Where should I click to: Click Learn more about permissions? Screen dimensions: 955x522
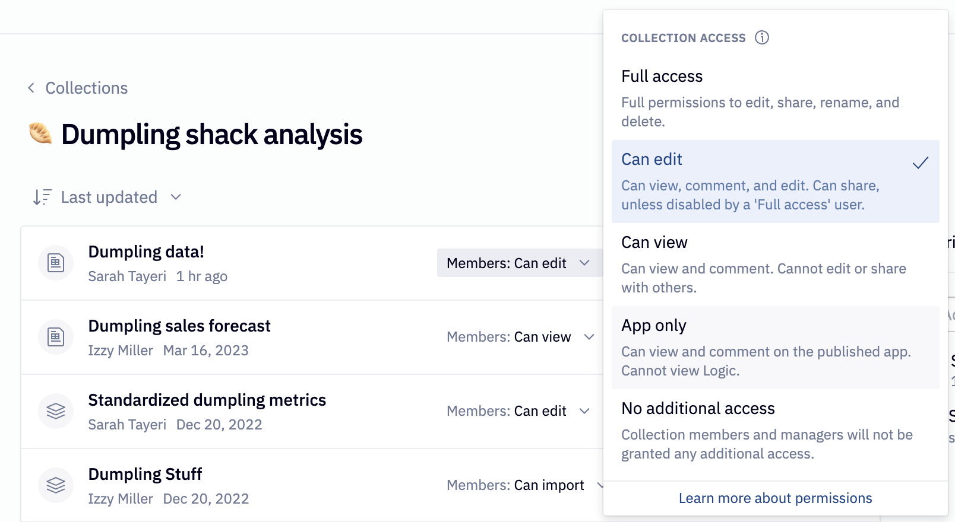pos(775,498)
